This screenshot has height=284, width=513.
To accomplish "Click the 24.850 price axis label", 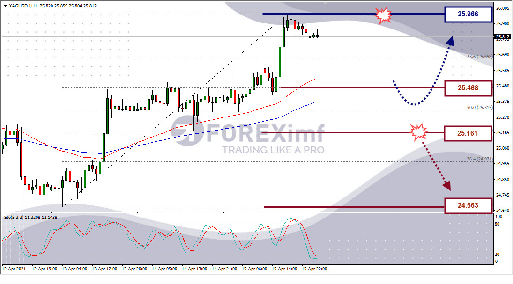I will pyautogui.click(x=503, y=179).
